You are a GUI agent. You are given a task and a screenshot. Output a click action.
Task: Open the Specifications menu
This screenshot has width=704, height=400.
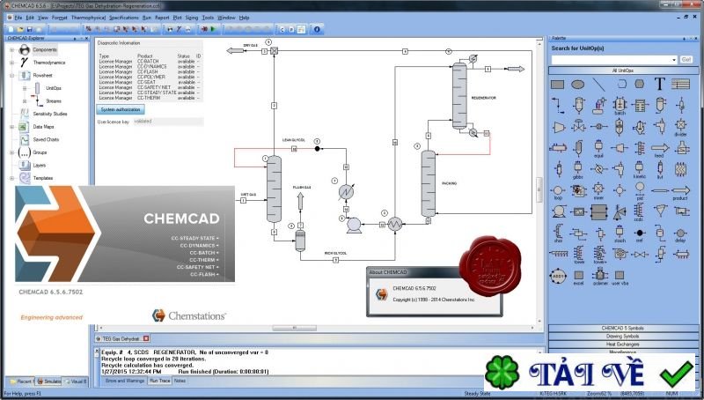coord(124,18)
